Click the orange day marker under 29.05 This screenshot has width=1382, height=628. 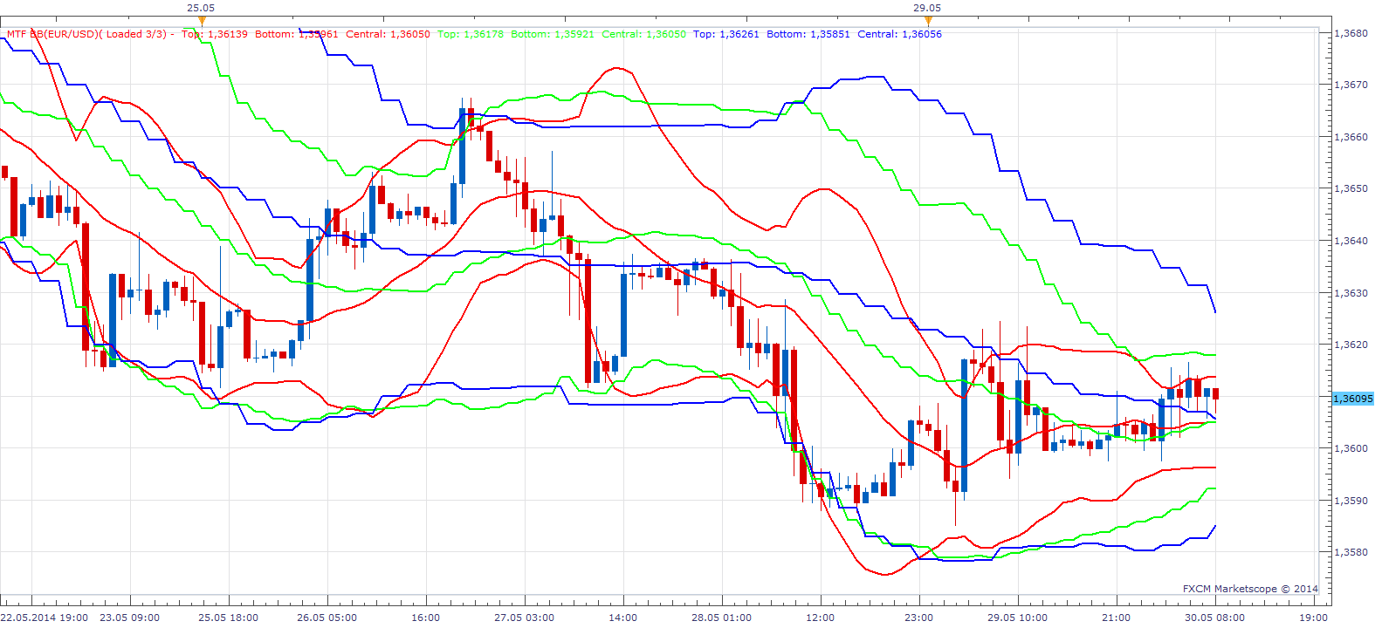(x=928, y=20)
